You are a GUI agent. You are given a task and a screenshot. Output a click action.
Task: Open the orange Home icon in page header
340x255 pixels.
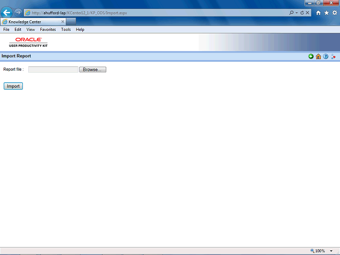point(318,56)
